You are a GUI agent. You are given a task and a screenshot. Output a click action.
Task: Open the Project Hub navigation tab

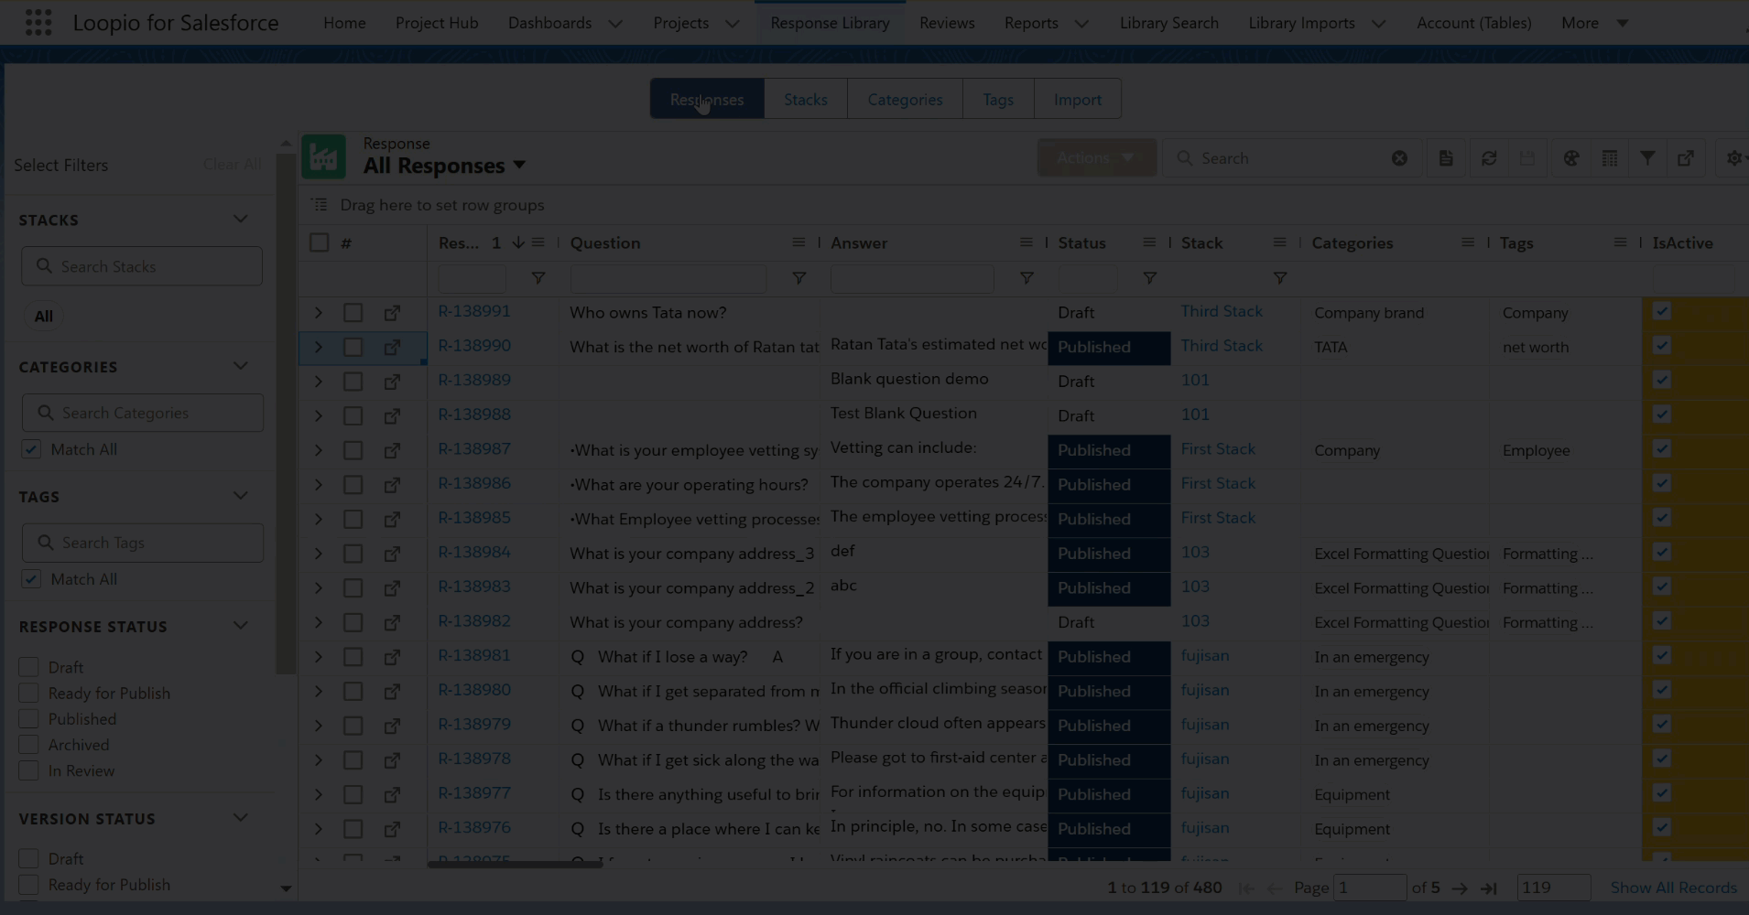(437, 23)
